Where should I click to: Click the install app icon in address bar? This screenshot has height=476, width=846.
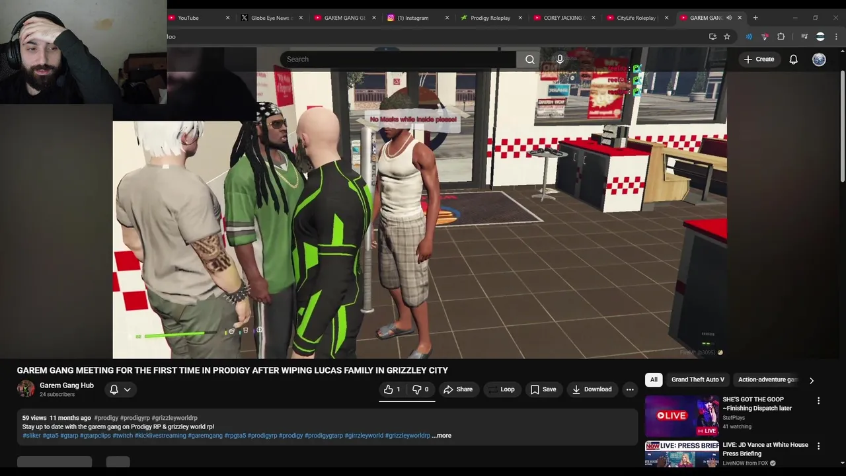coord(712,36)
